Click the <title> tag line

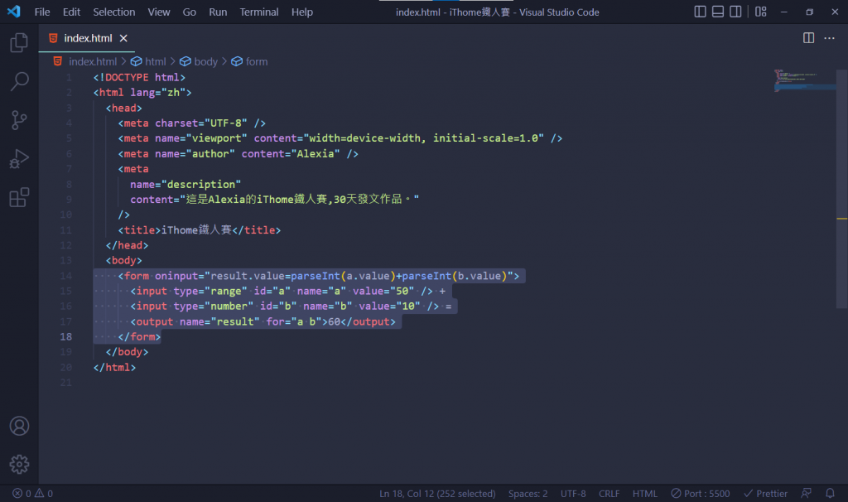200,230
